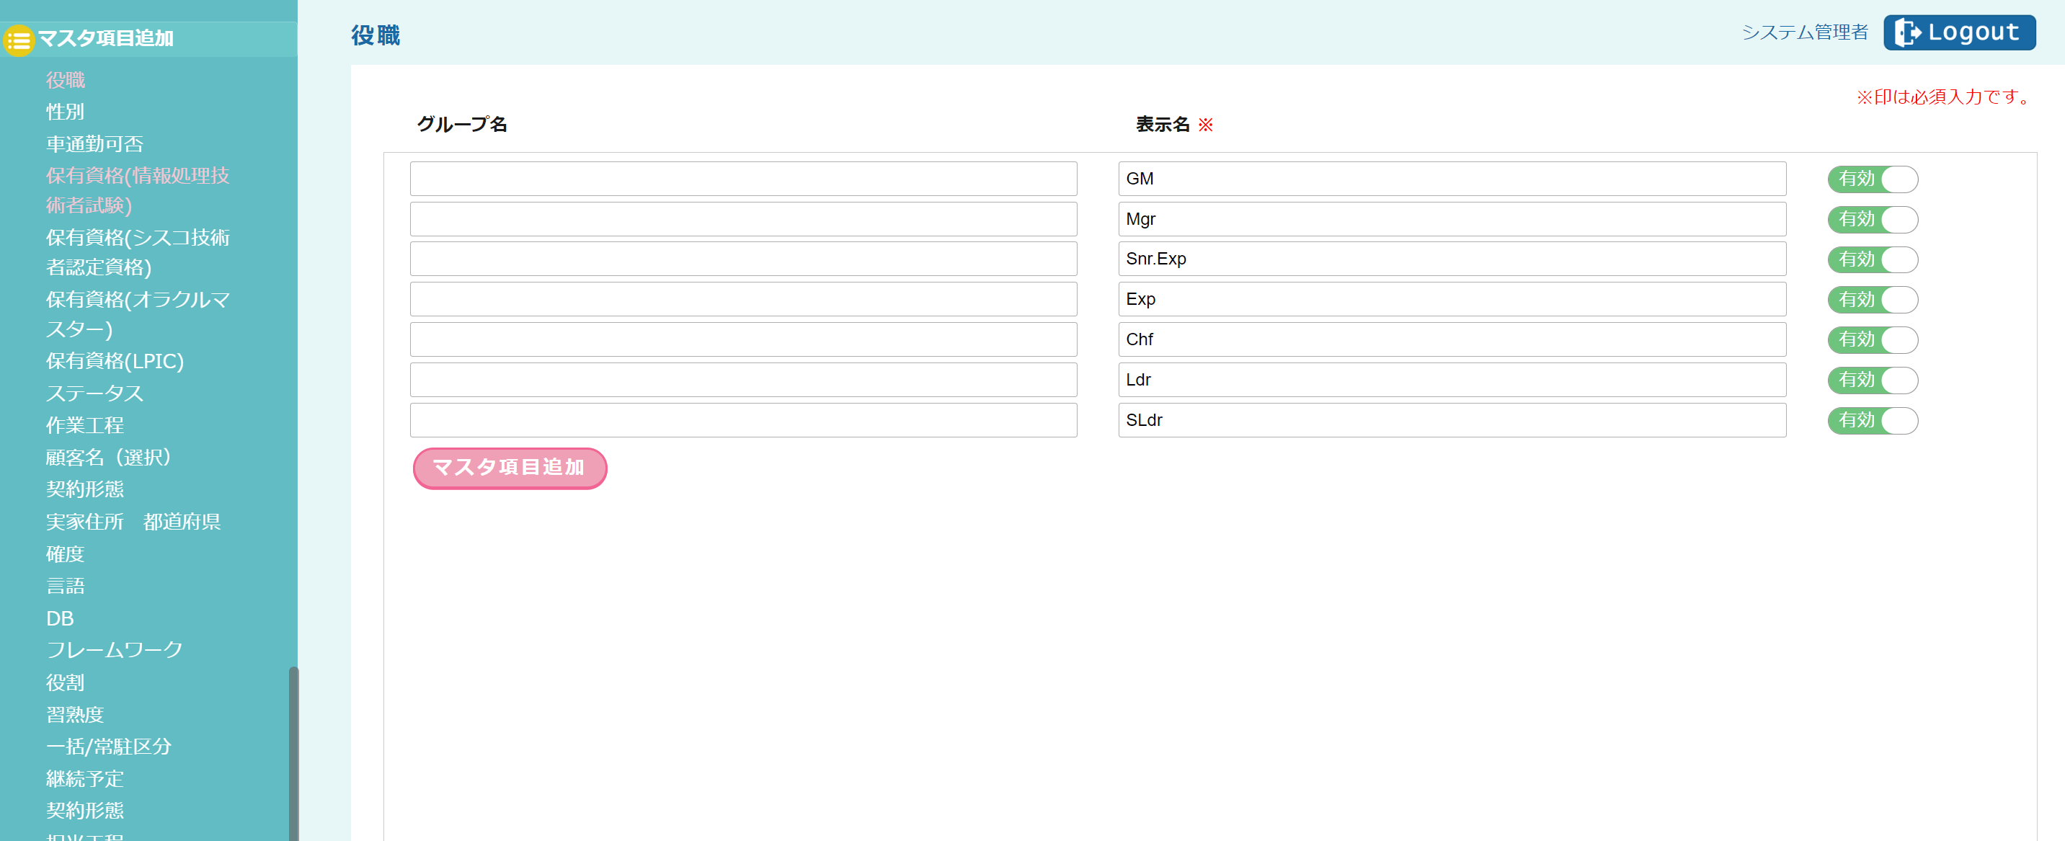
Task: Toggle the 有効 switch for SLdr row
Action: (x=1872, y=420)
